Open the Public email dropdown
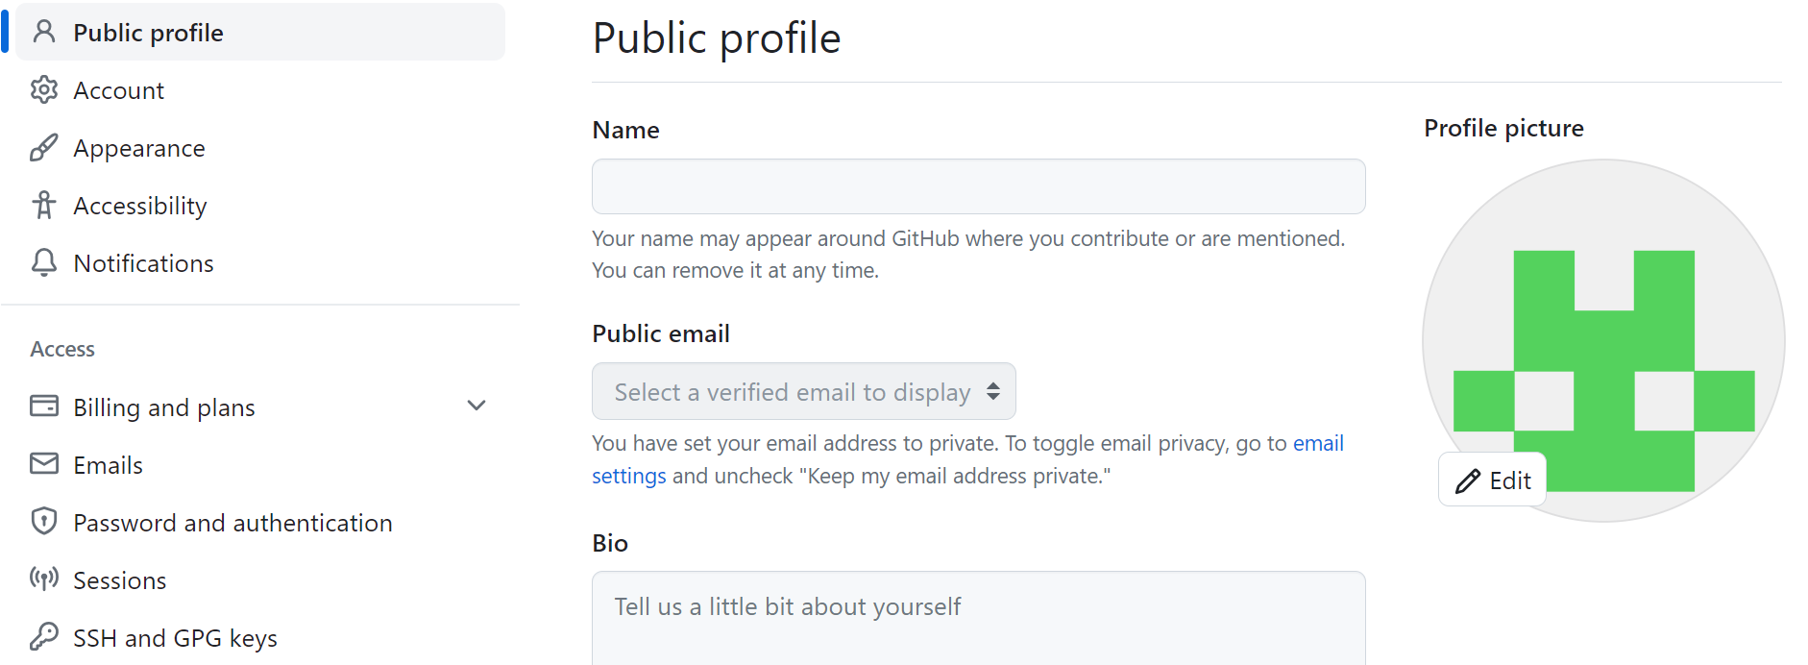 pos(803,392)
